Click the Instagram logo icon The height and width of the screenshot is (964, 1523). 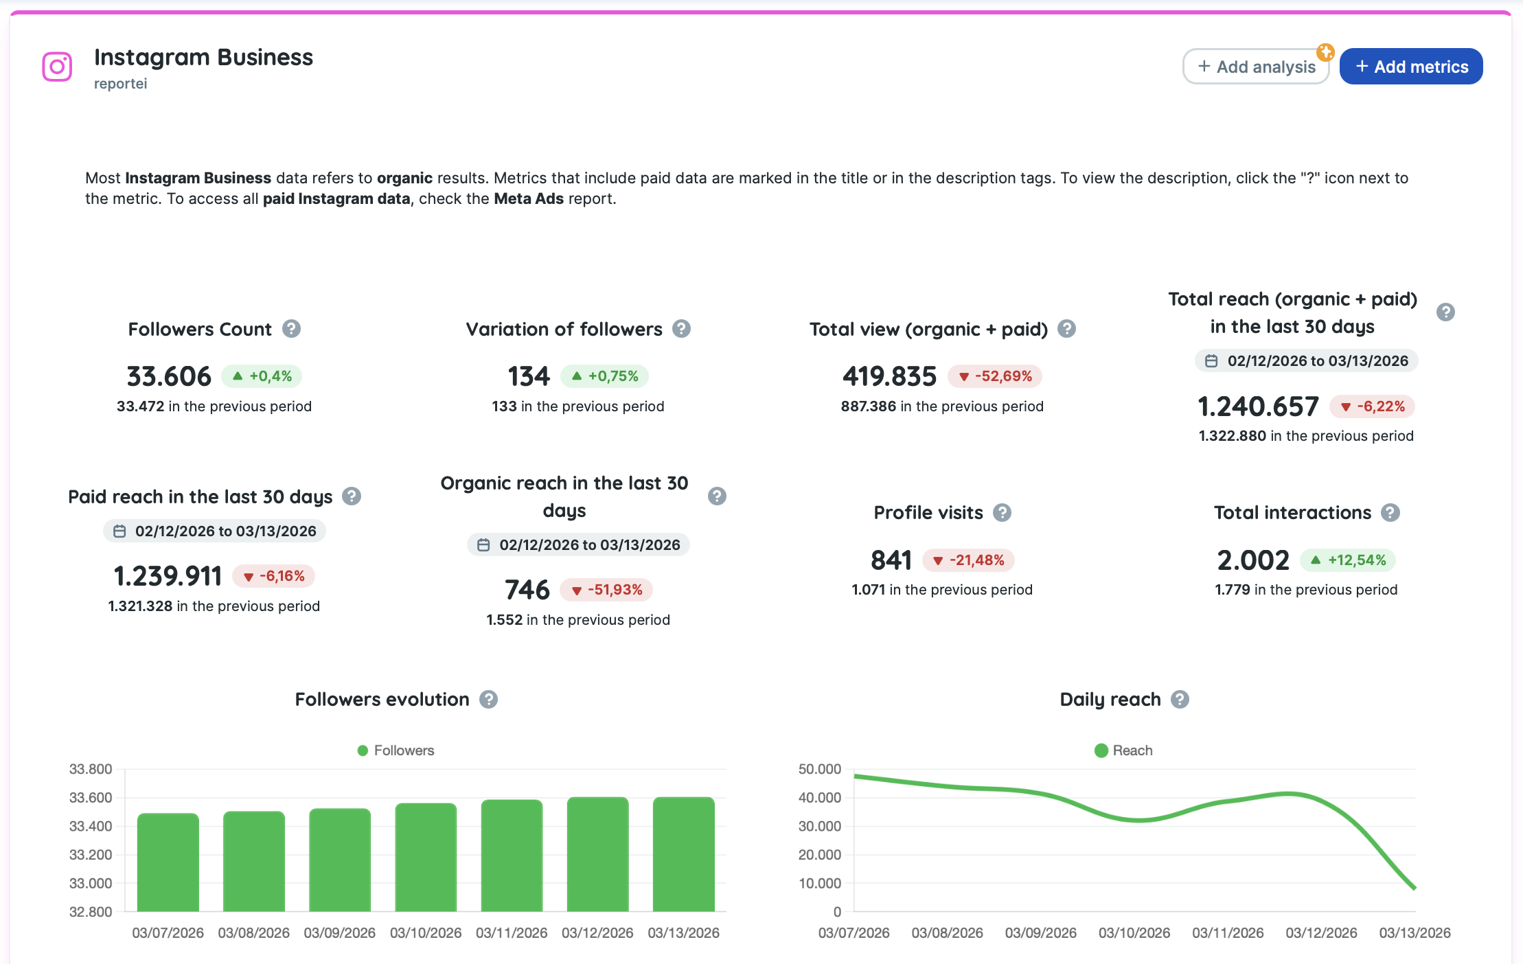pos(57,67)
